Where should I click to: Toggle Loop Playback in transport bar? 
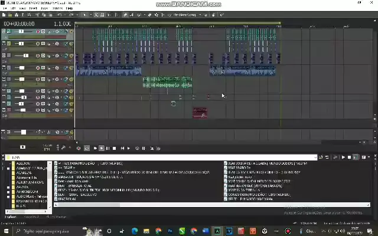click(x=87, y=148)
